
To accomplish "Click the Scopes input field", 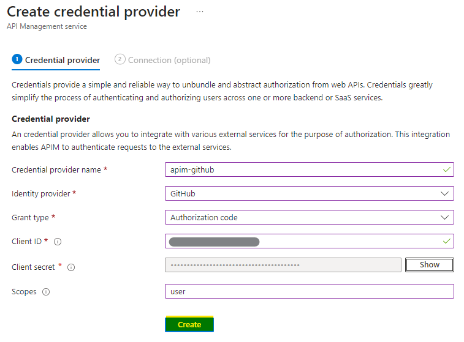I will click(x=309, y=291).
